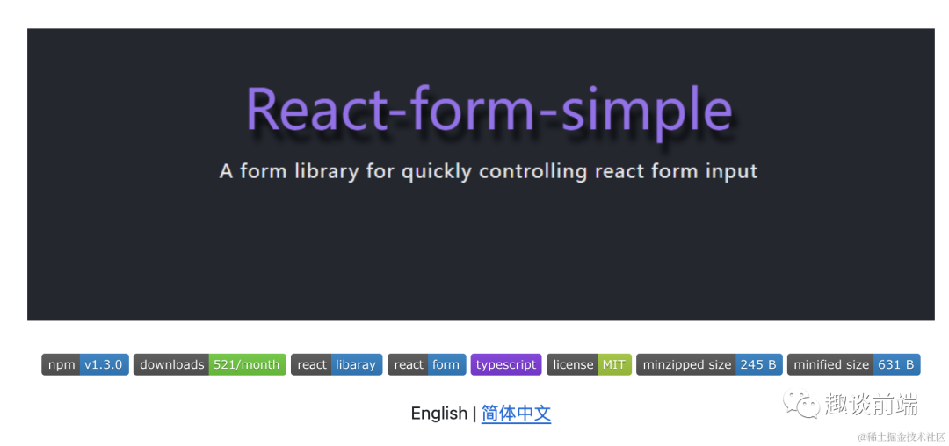This screenshot has height=446, width=949.
Task: Open the license MIT badge
Action: pyautogui.click(x=589, y=364)
